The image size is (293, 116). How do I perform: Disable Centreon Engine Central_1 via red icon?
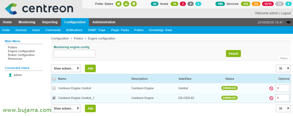(271, 98)
